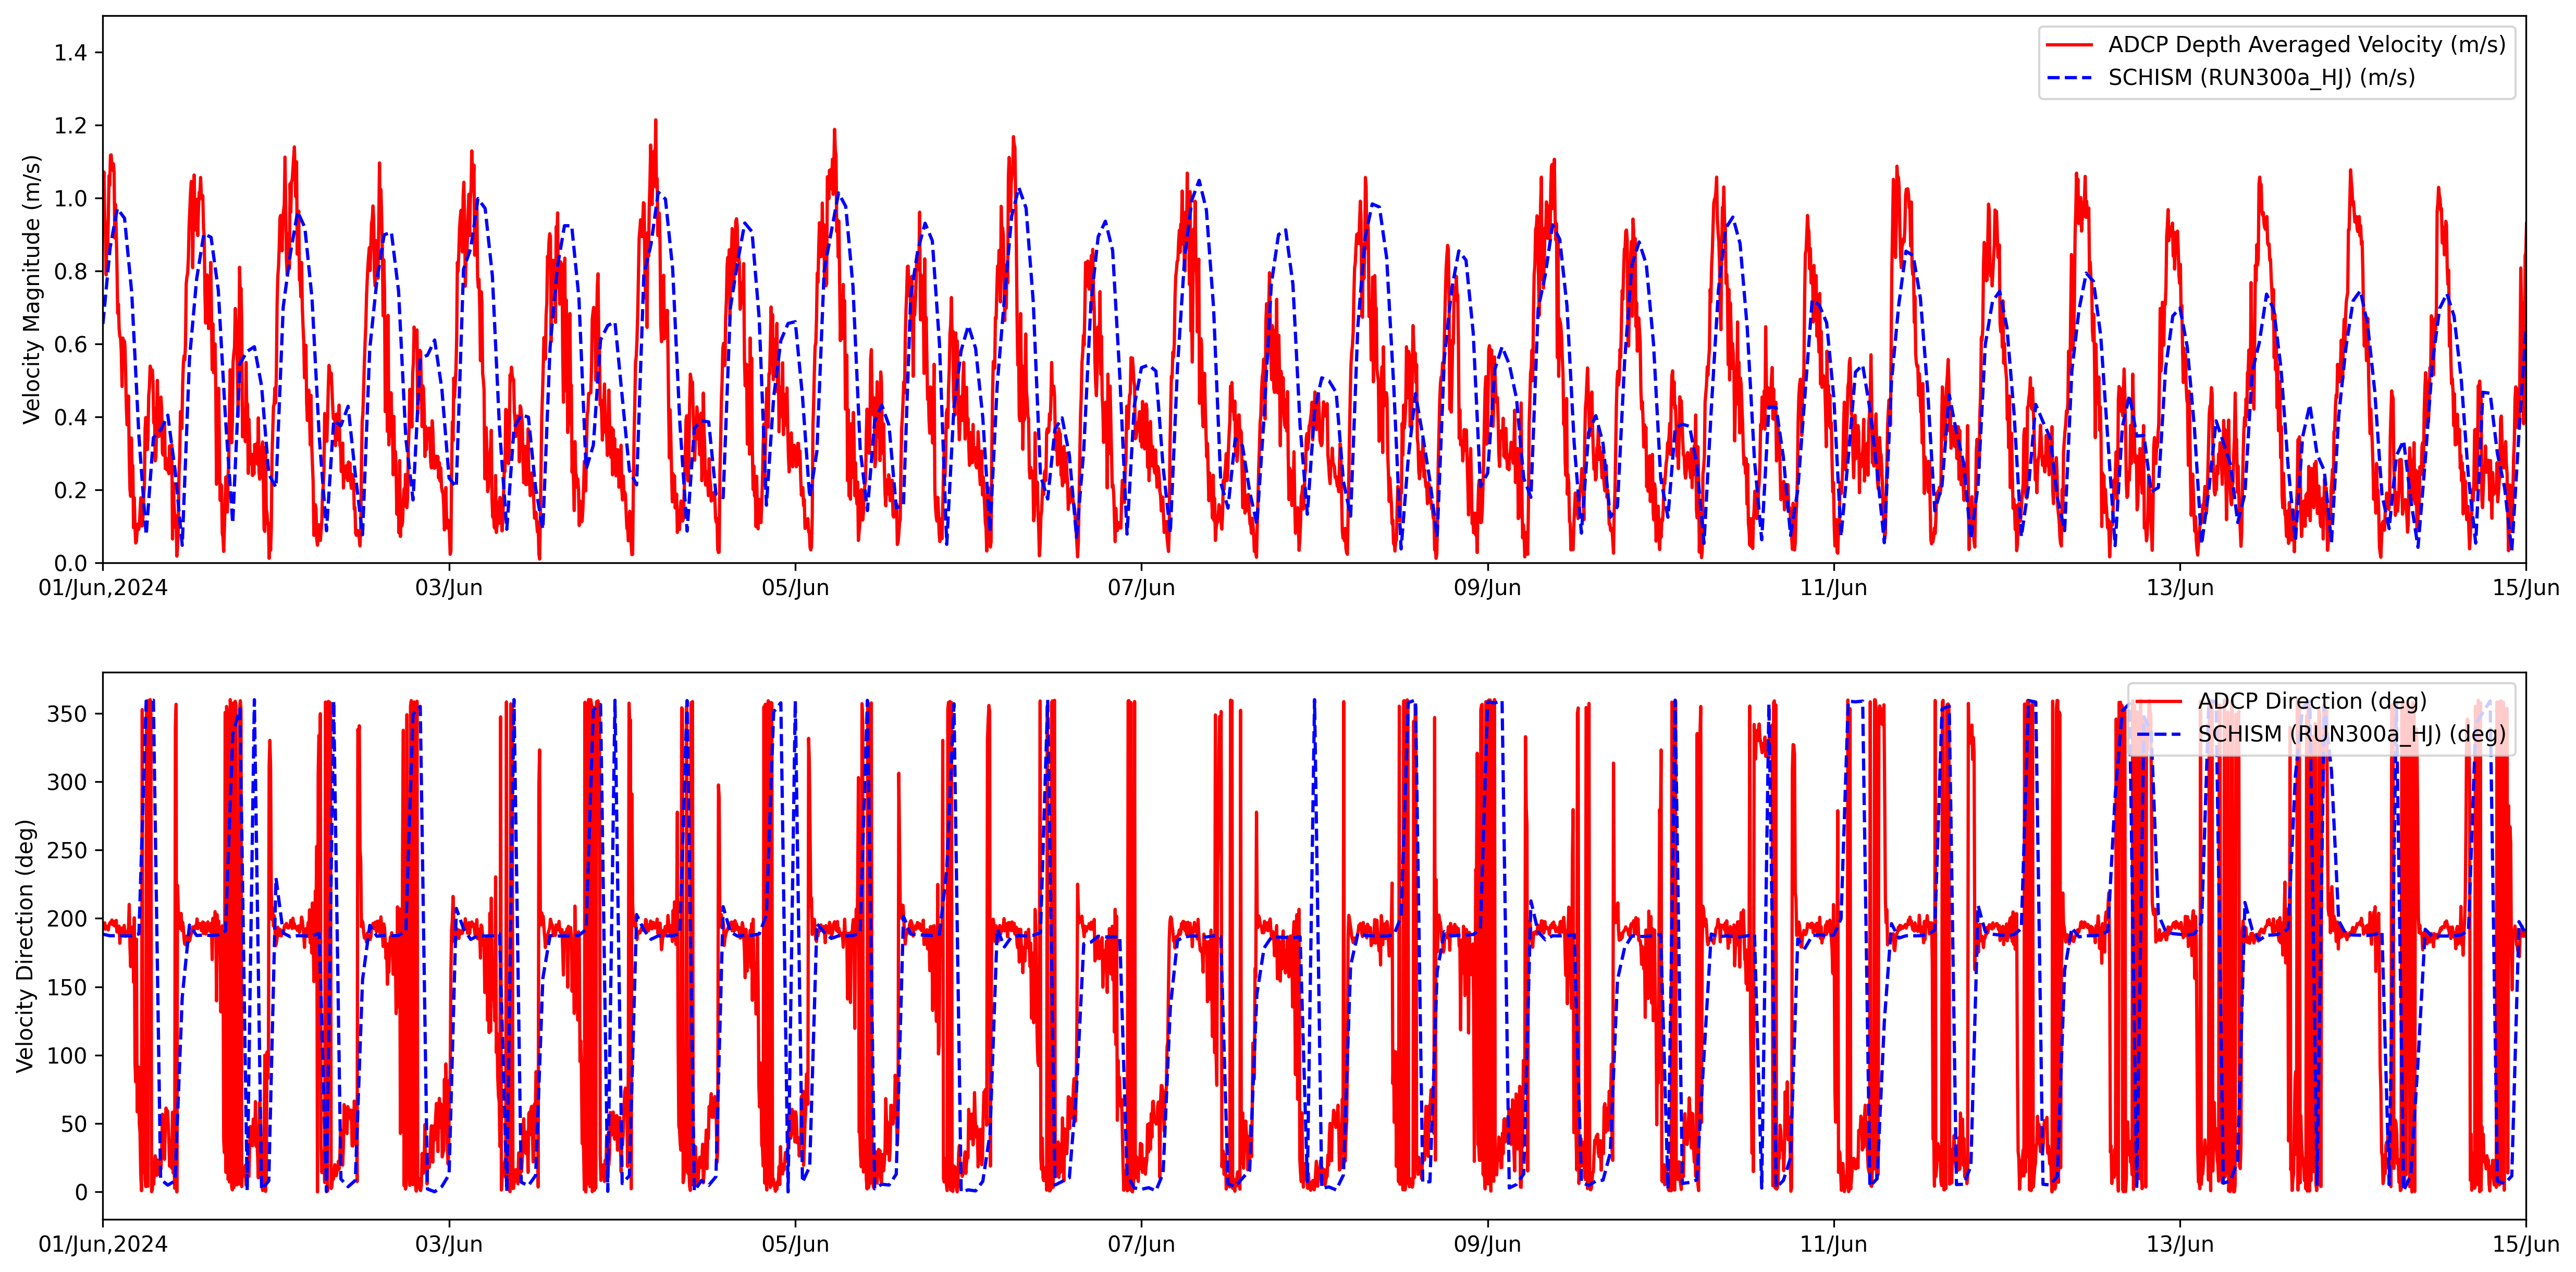The image size is (2576, 1272).
Task: Click the blue dashed SCHISM (deg) legend line
Action: [2158, 735]
